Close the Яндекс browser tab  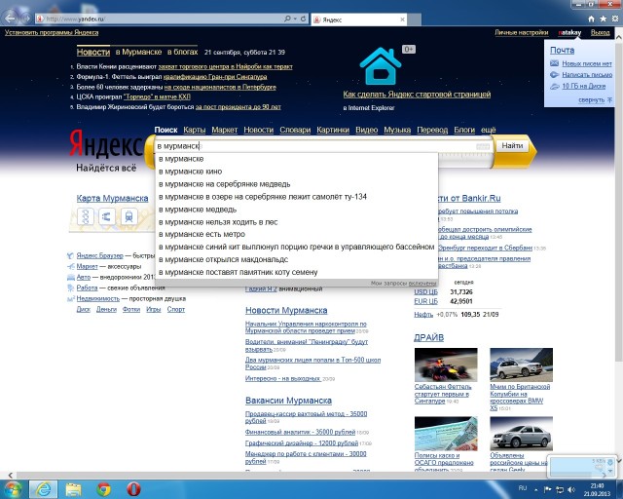[402, 19]
